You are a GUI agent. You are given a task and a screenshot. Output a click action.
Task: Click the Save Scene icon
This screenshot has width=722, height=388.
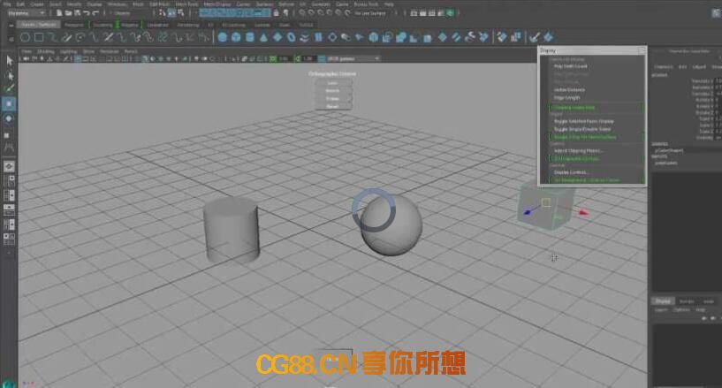(x=77, y=13)
